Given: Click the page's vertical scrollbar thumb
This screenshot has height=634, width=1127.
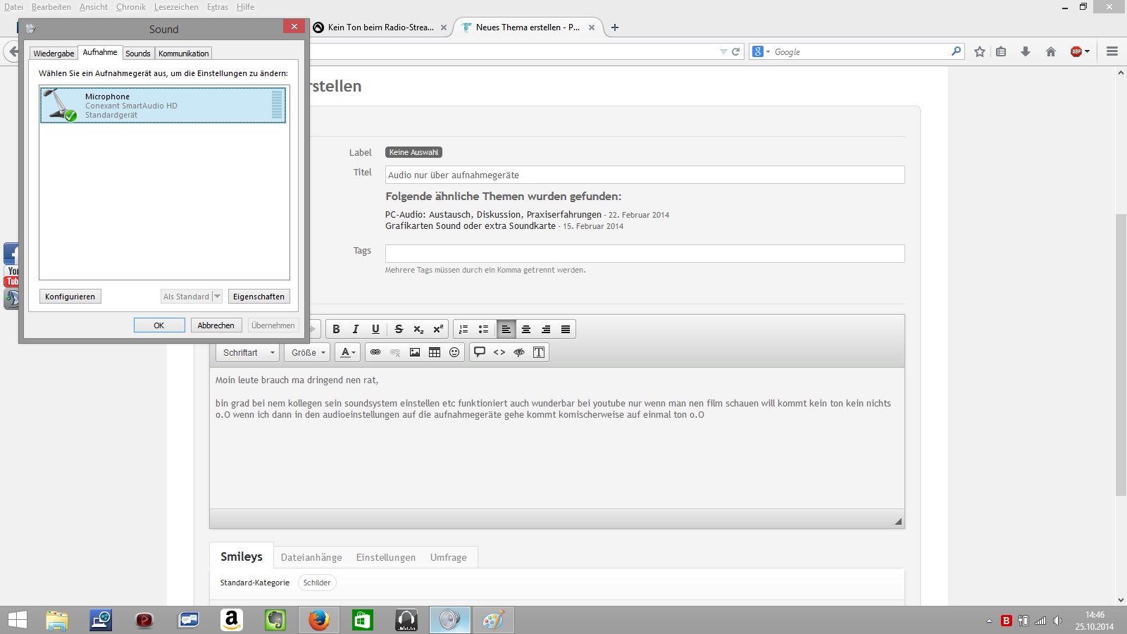Looking at the screenshot, I should click(x=1121, y=352).
